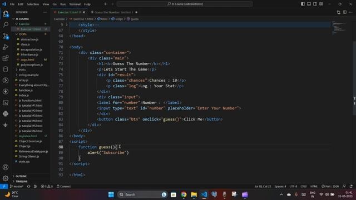This screenshot has width=356, height=200.
Task: Open js tutorial #4.html file
Action: [x=31, y=121]
